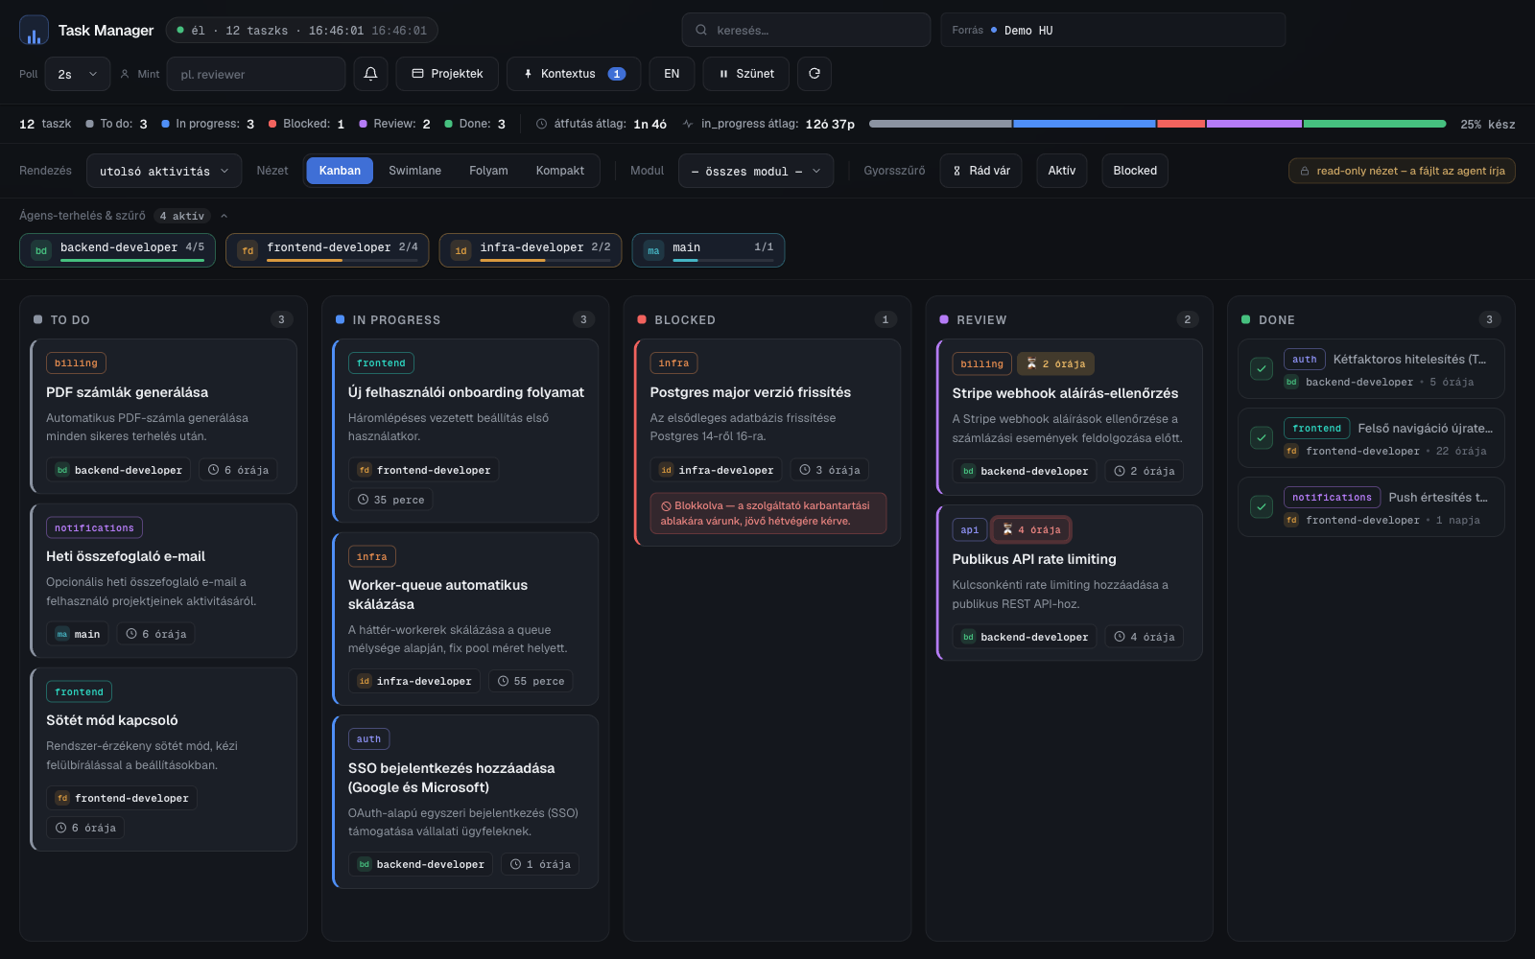Click the refresh icon button
This screenshot has width=1535, height=959.
pyautogui.click(x=815, y=74)
